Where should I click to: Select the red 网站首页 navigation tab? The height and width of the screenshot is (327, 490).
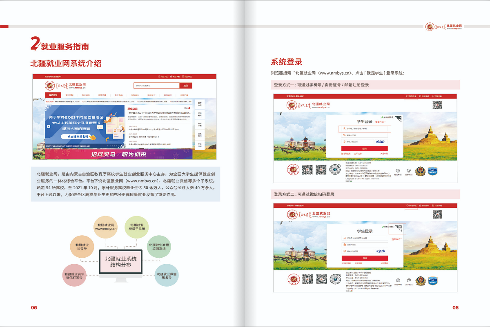(53, 95)
